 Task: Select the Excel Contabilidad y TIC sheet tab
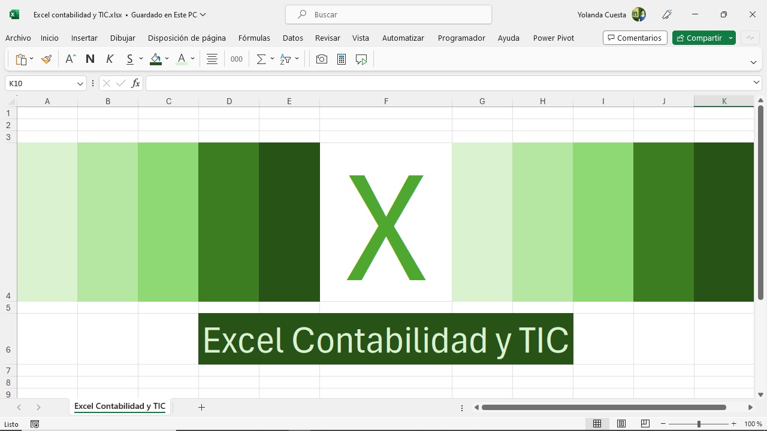click(x=120, y=406)
